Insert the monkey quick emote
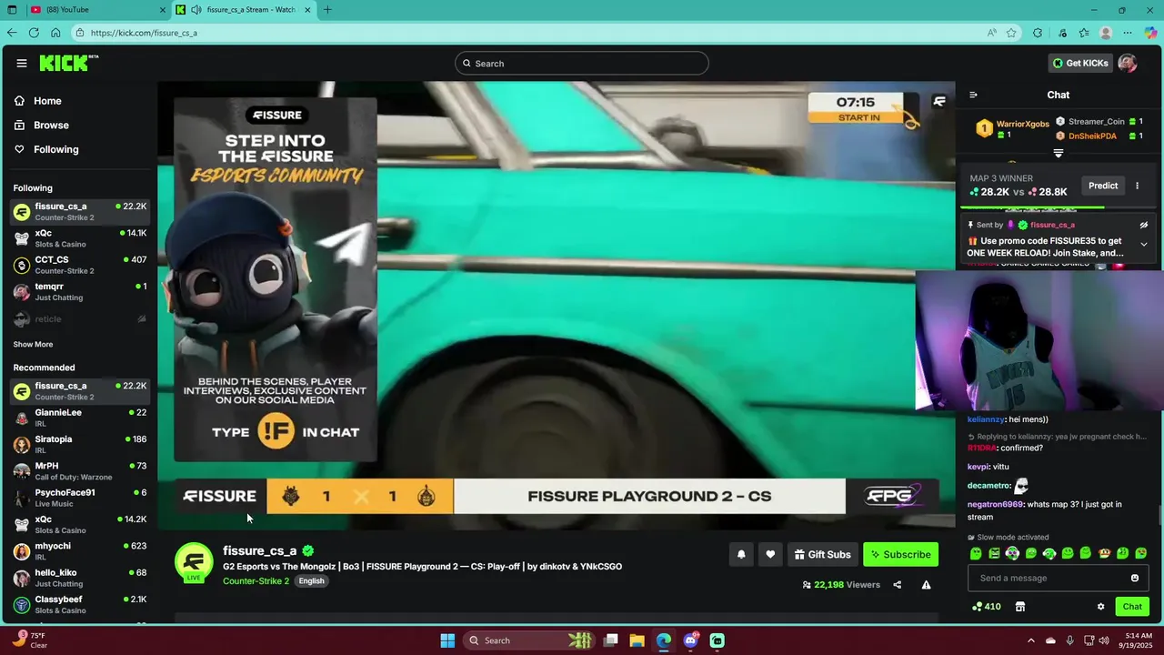Viewport: 1164px width, 655px height. tap(1104, 553)
